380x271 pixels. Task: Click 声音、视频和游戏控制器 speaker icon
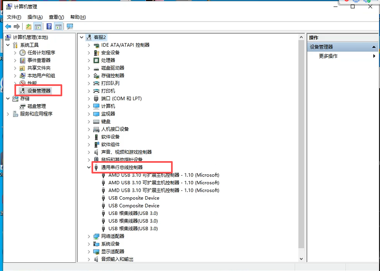click(x=96, y=152)
